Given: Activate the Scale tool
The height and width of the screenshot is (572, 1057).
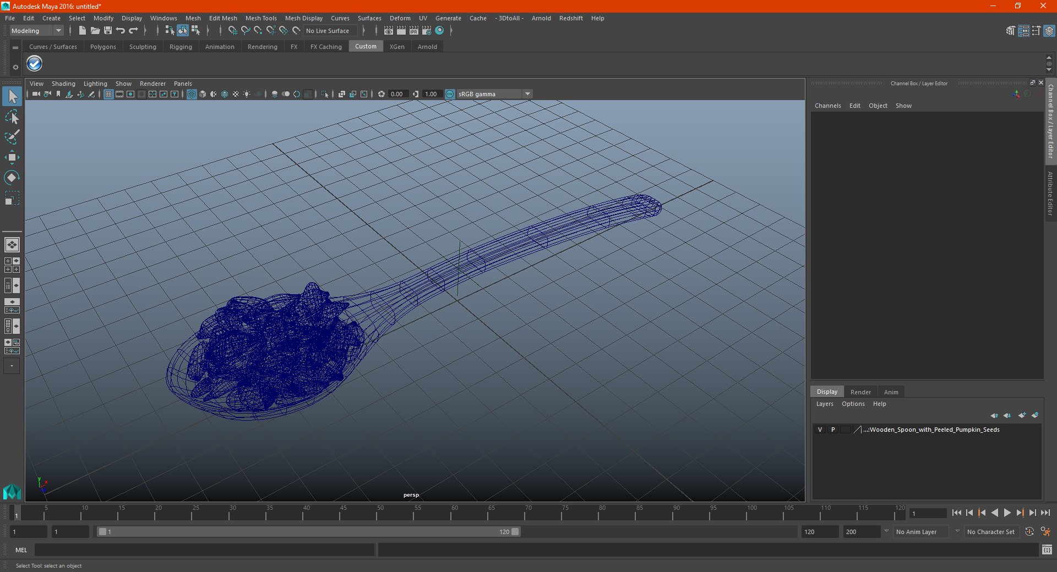Looking at the screenshot, I should [12, 197].
